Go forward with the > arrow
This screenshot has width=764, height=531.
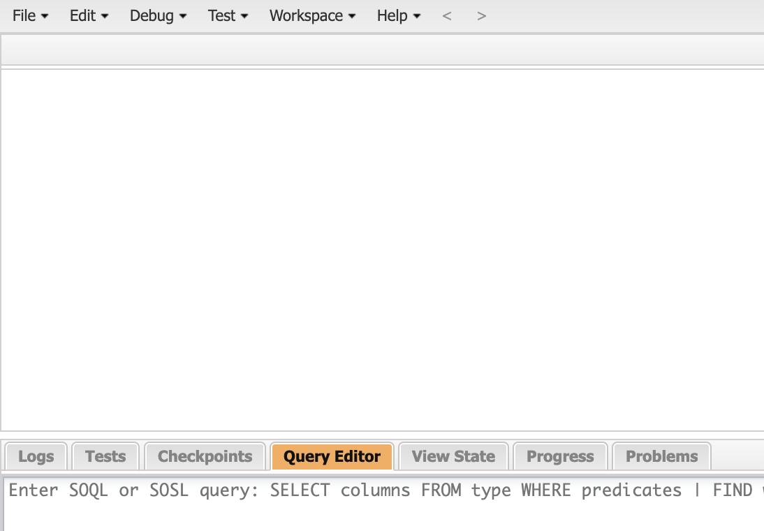tap(481, 15)
